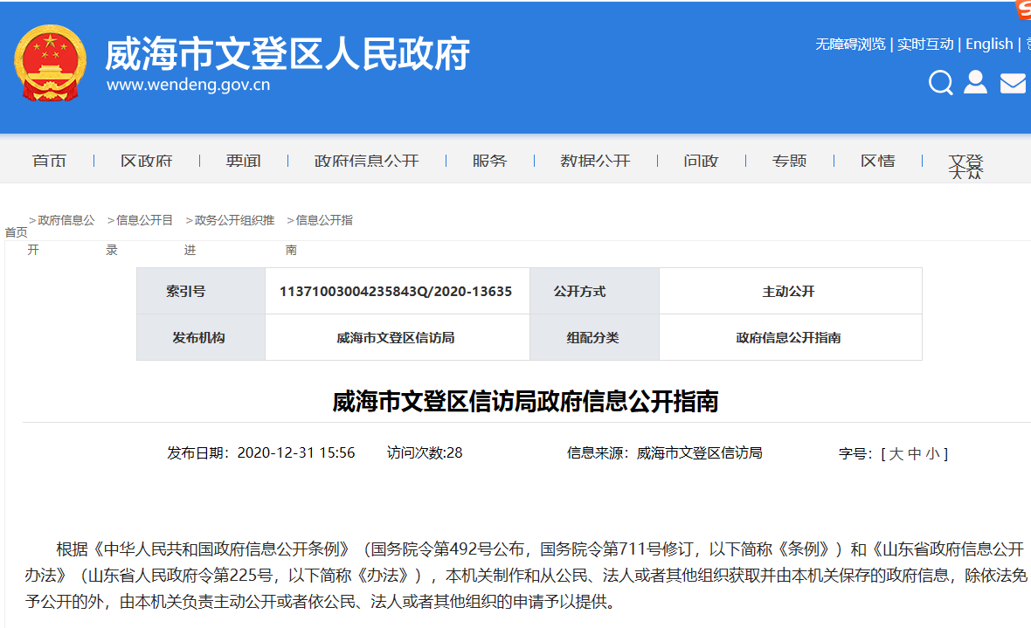Open 政府信息公开 navigation item

[366, 161]
